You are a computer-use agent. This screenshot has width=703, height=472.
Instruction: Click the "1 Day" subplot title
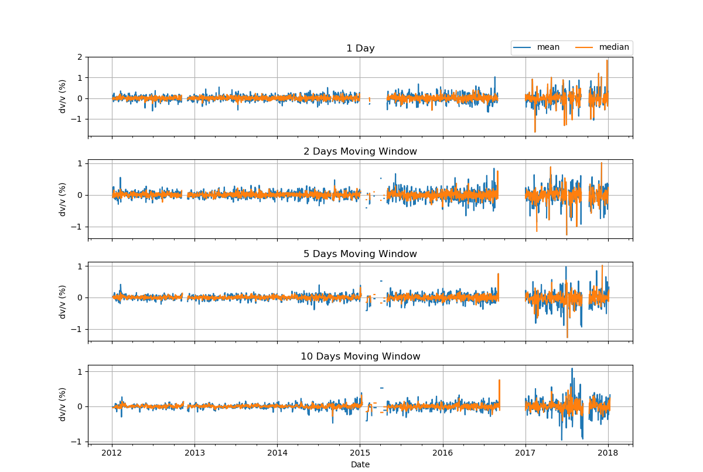(x=360, y=49)
